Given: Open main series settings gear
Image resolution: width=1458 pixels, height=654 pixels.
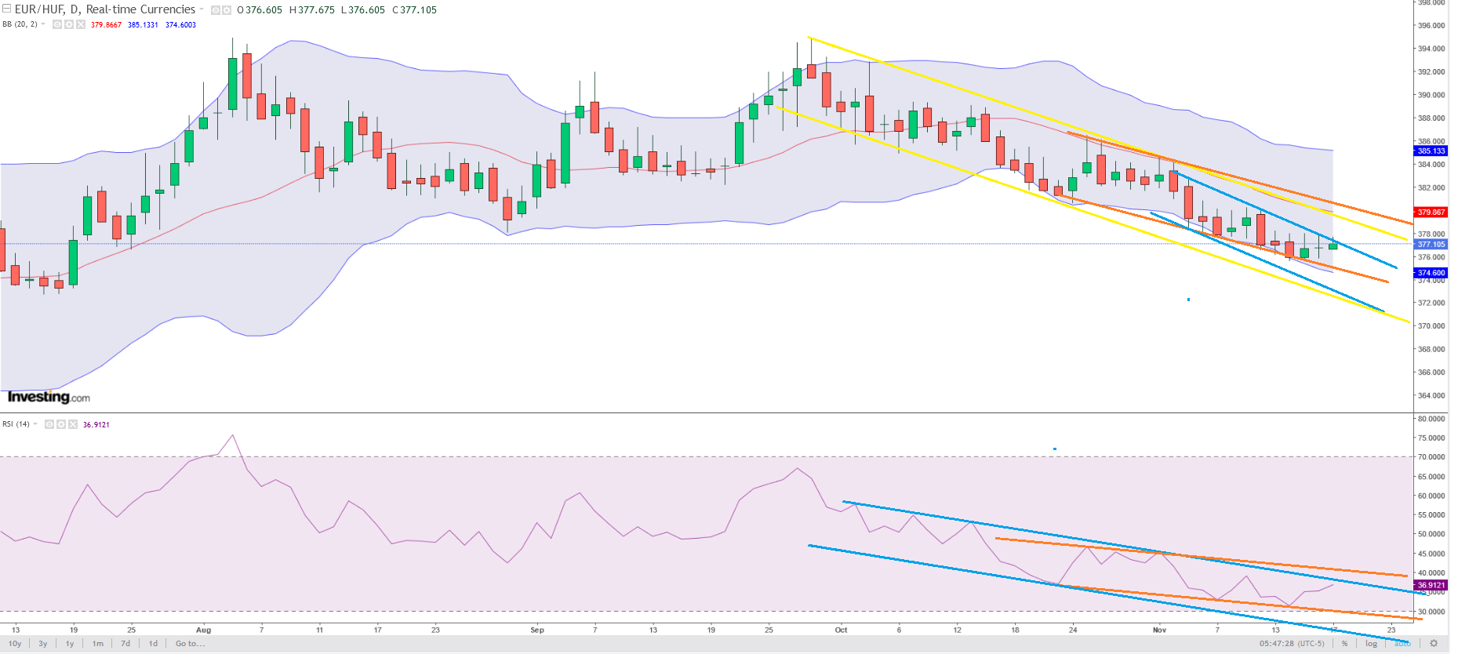Looking at the screenshot, I should pyautogui.click(x=227, y=10).
